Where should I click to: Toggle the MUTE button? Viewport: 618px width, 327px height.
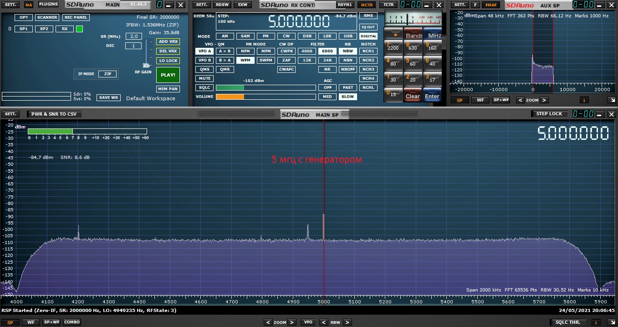pyautogui.click(x=204, y=78)
